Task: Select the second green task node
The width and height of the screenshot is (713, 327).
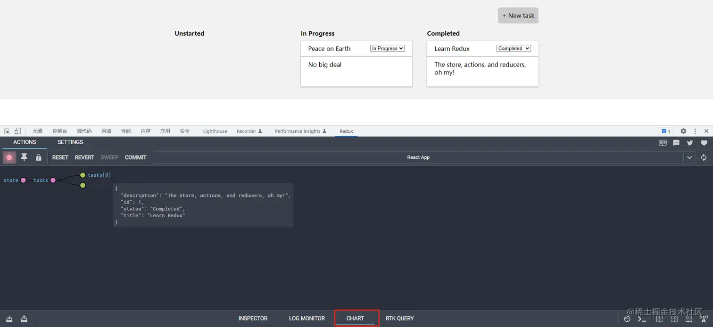Action: click(83, 185)
